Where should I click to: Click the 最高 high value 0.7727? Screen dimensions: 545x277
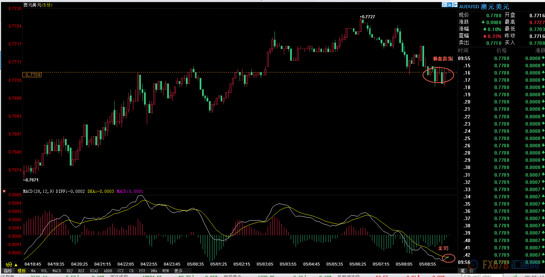coord(537,22)
